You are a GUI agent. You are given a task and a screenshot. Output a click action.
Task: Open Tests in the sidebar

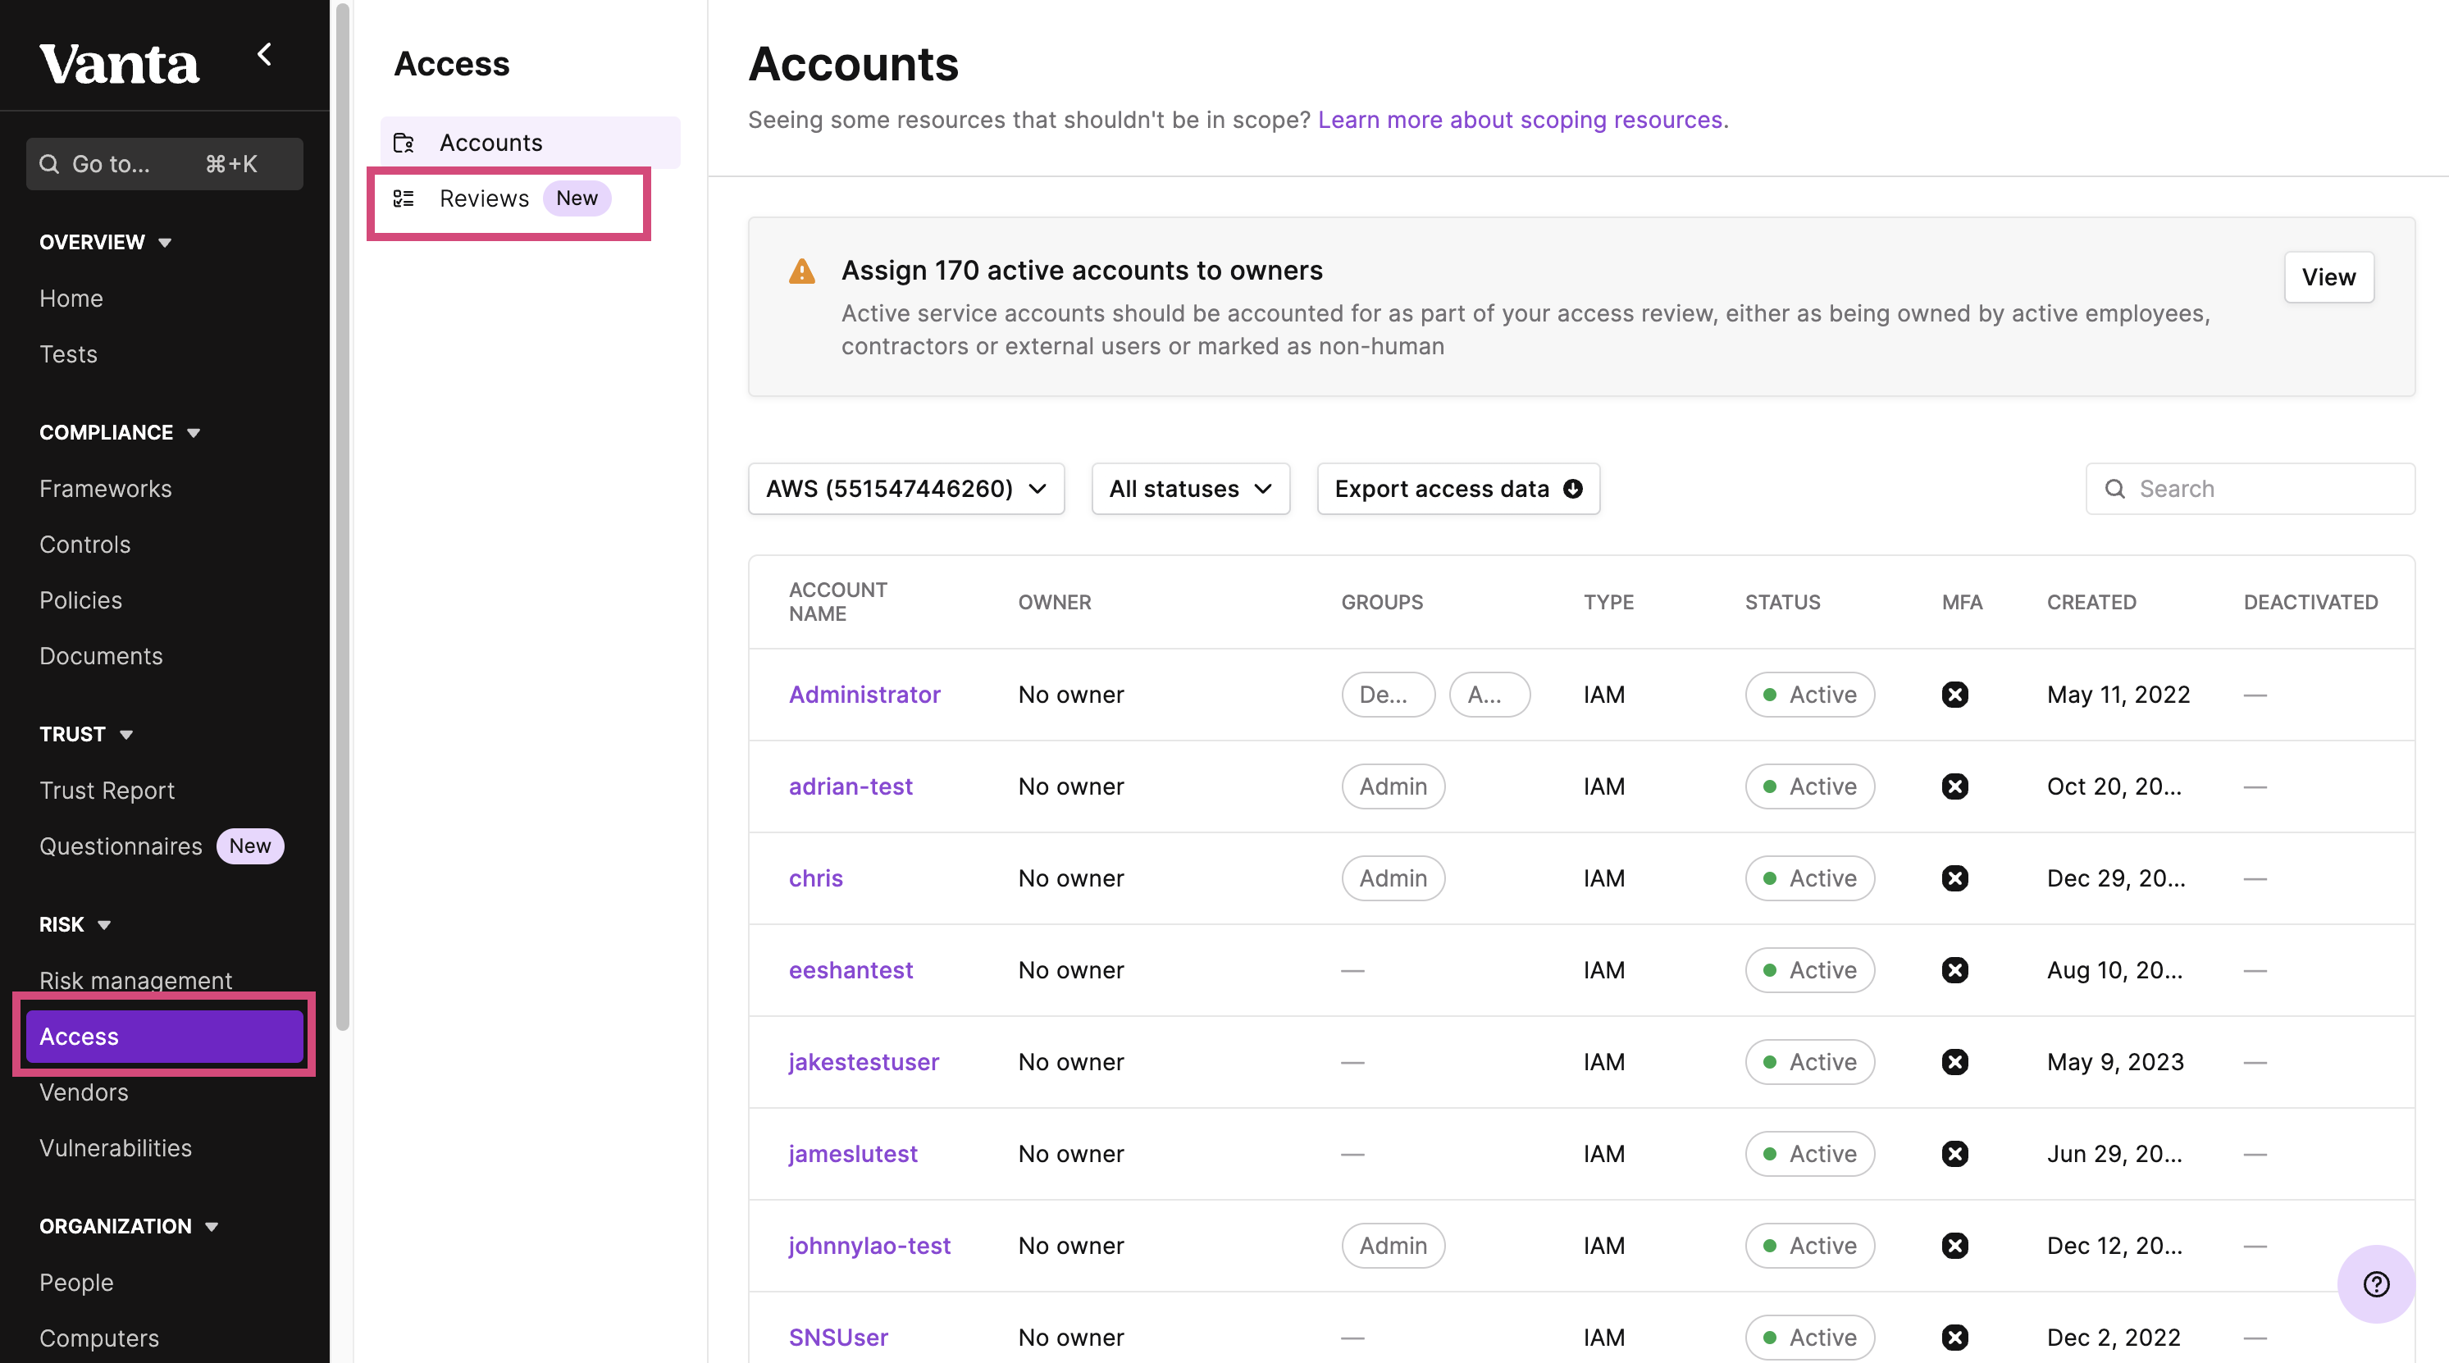click(68, 354)
